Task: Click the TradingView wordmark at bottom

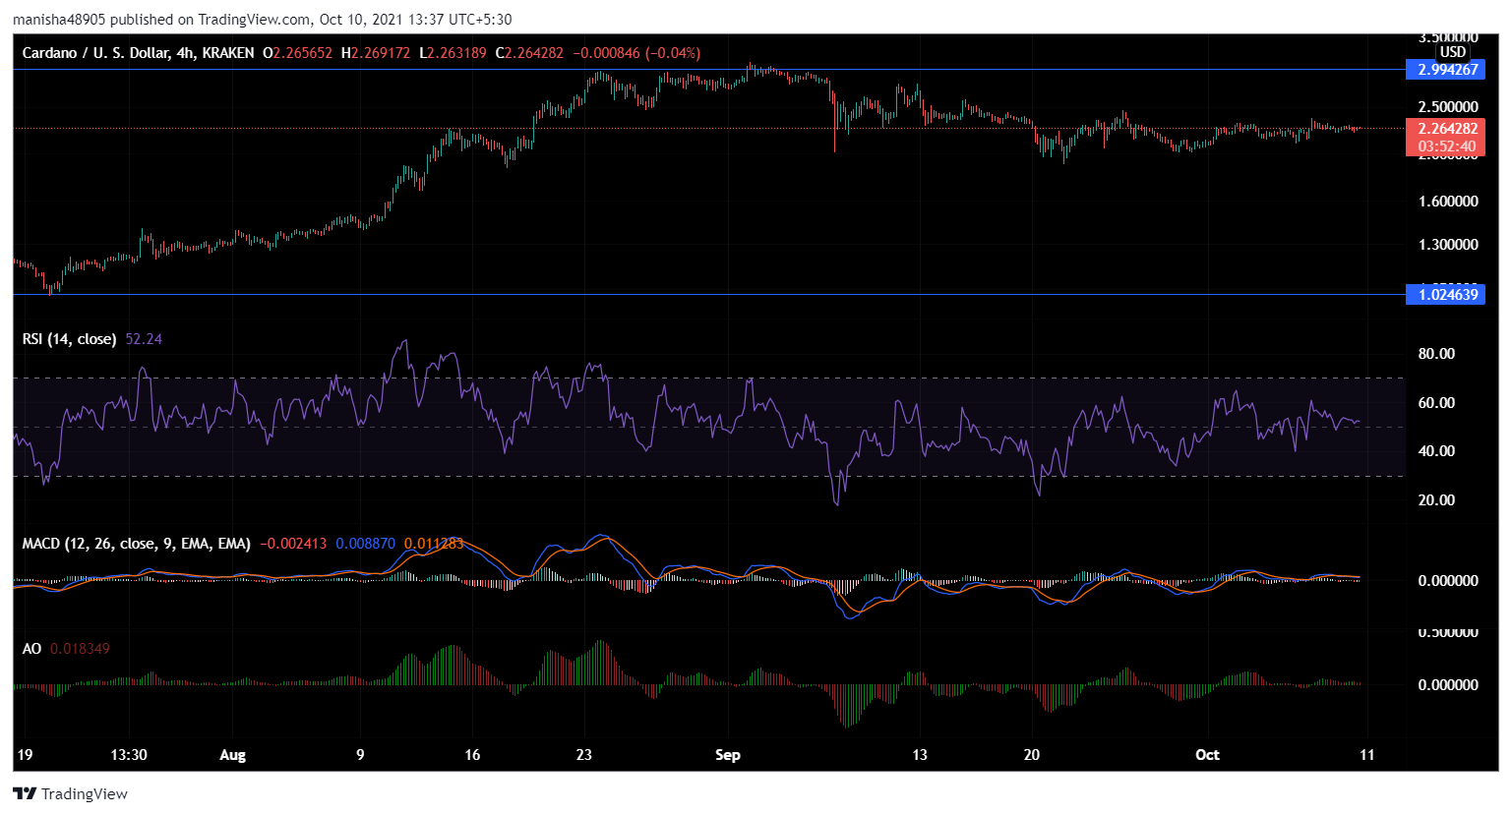Action: point(85,793)
